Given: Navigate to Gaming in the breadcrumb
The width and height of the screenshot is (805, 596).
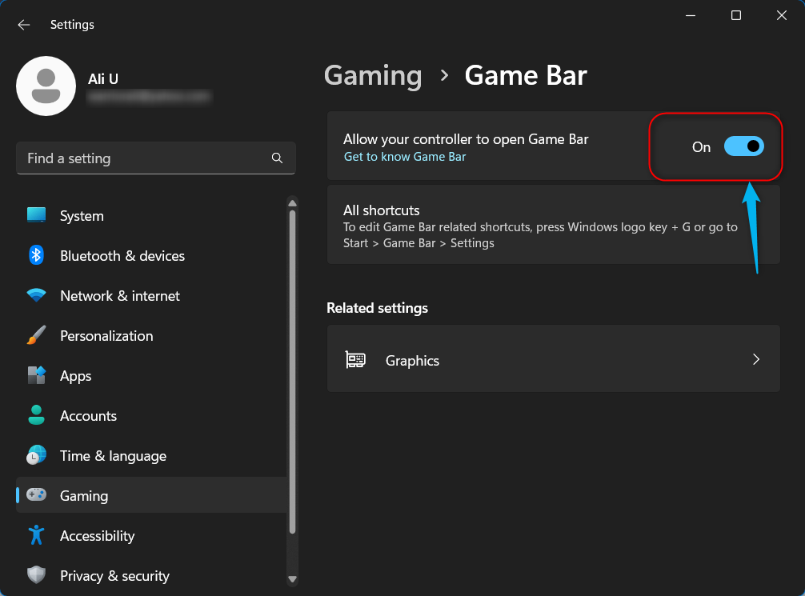Looking at the screenshot, I should pyautogui.click(x=373, y=76).
